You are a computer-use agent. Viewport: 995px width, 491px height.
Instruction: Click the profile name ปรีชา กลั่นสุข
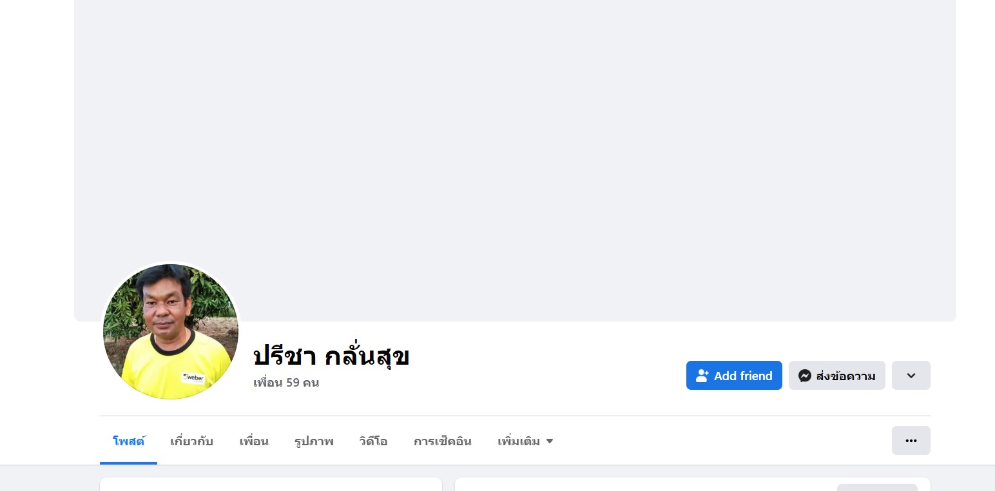point(331,356)
